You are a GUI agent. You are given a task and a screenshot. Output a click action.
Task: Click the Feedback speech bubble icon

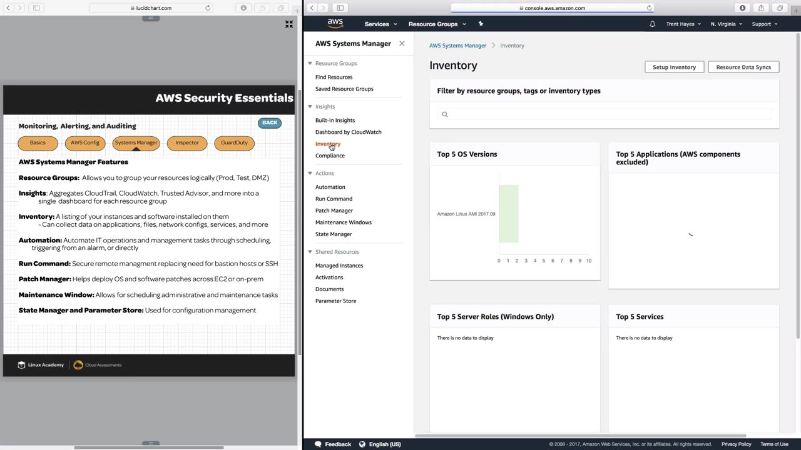pos(318,444)
